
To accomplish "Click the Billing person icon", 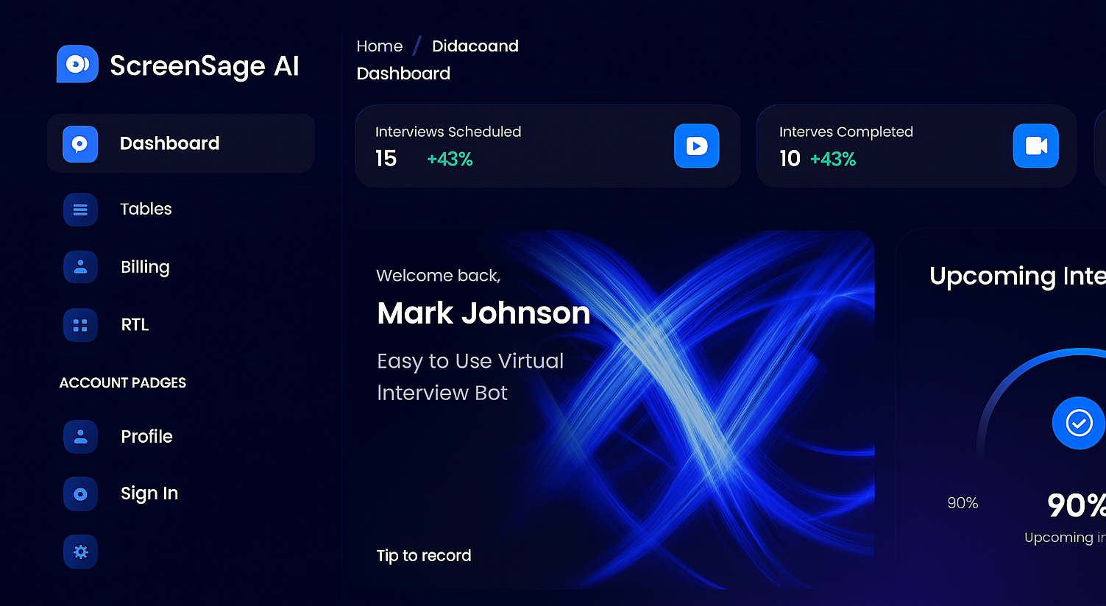I will click(x=80, y=267).
